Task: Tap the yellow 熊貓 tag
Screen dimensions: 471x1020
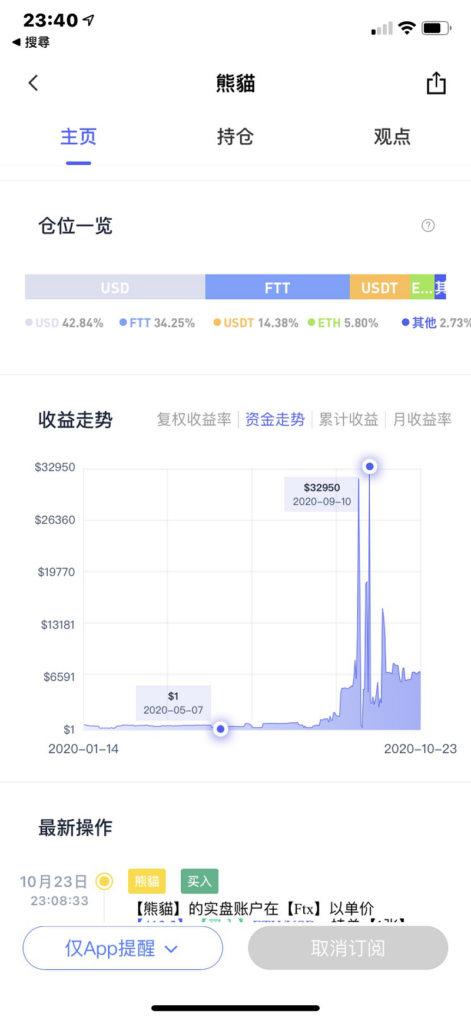Action: (147, 881)
